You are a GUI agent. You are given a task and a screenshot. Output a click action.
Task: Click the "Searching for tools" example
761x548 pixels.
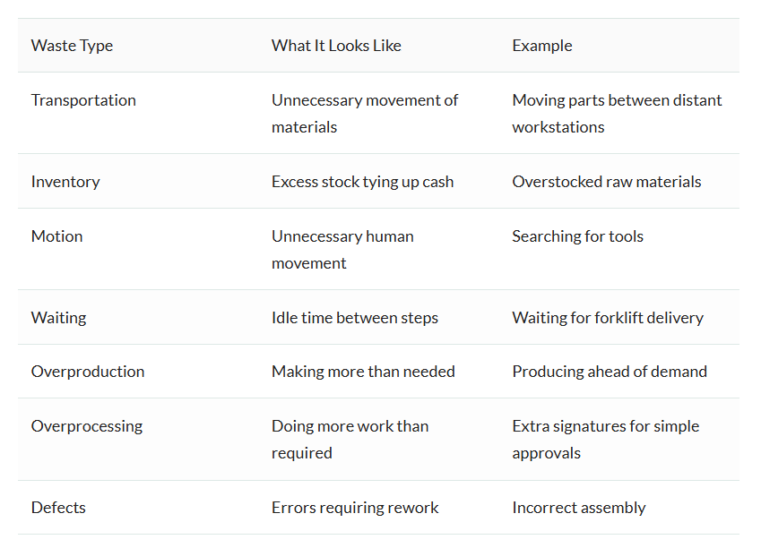(x=577, y=236)
